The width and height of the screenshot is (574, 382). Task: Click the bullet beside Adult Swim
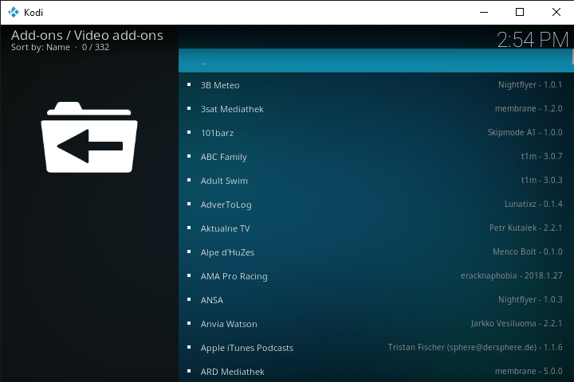[x=189, y=180]
